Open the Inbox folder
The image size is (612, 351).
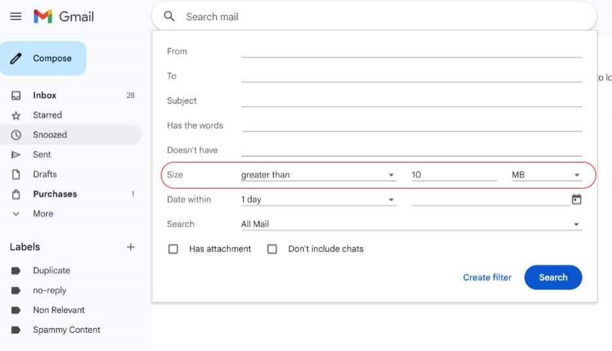(44, 95)
